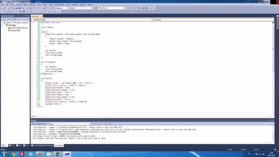
Task: Click the Visual Studio taskbar button
Action: (x=67, y=154)
